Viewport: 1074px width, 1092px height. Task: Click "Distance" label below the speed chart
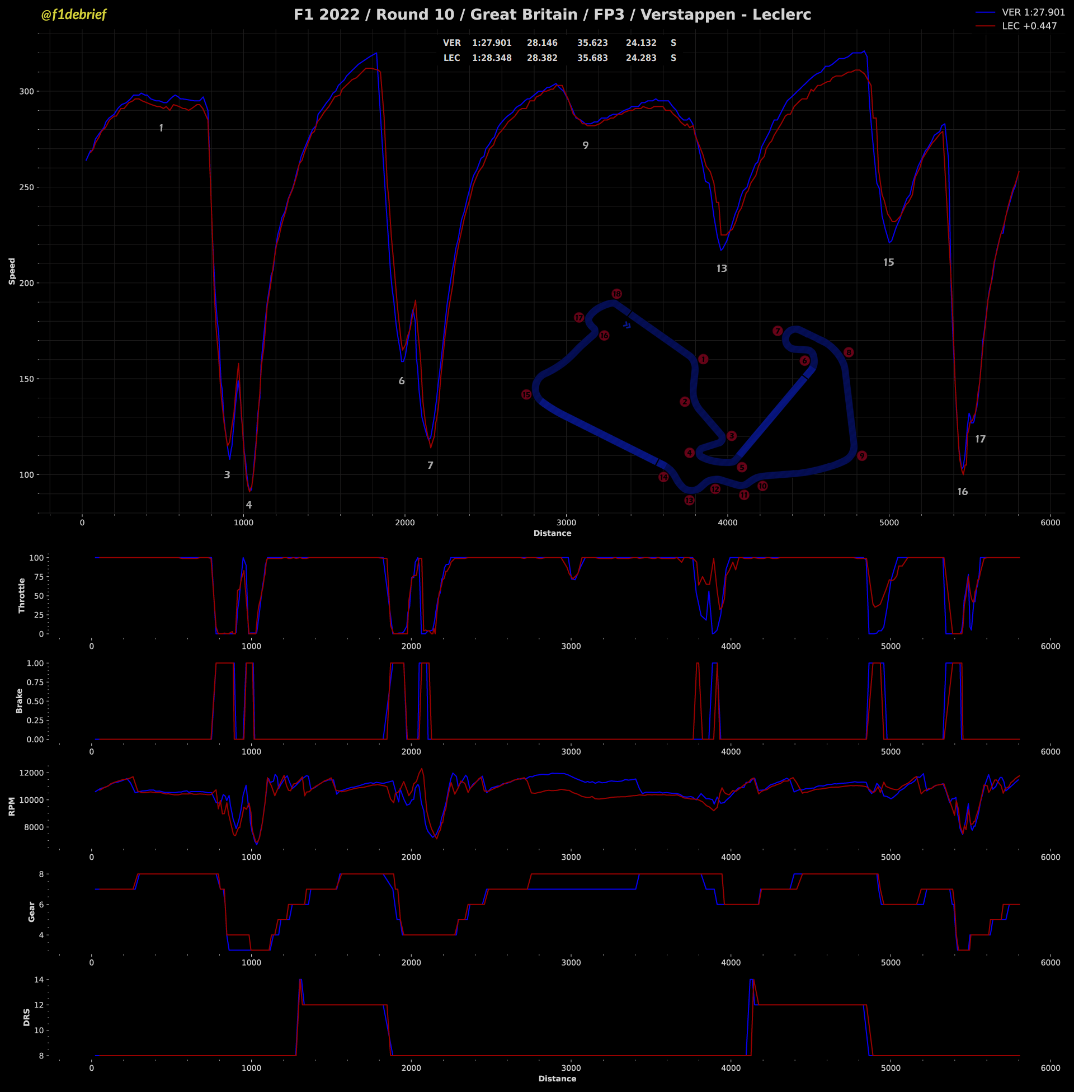pos(552,534)
